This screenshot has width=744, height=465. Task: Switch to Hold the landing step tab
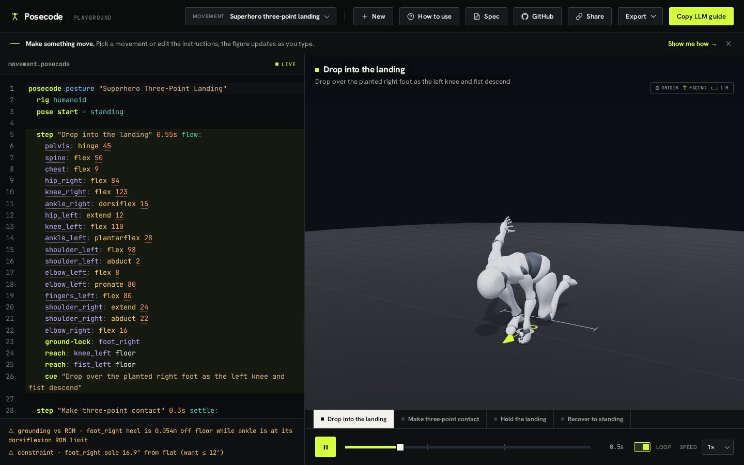(520, 419)
